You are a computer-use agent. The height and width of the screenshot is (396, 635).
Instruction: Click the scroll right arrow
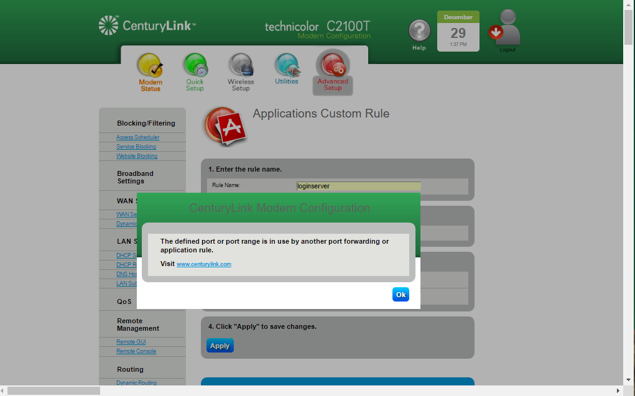coord(618,391)
